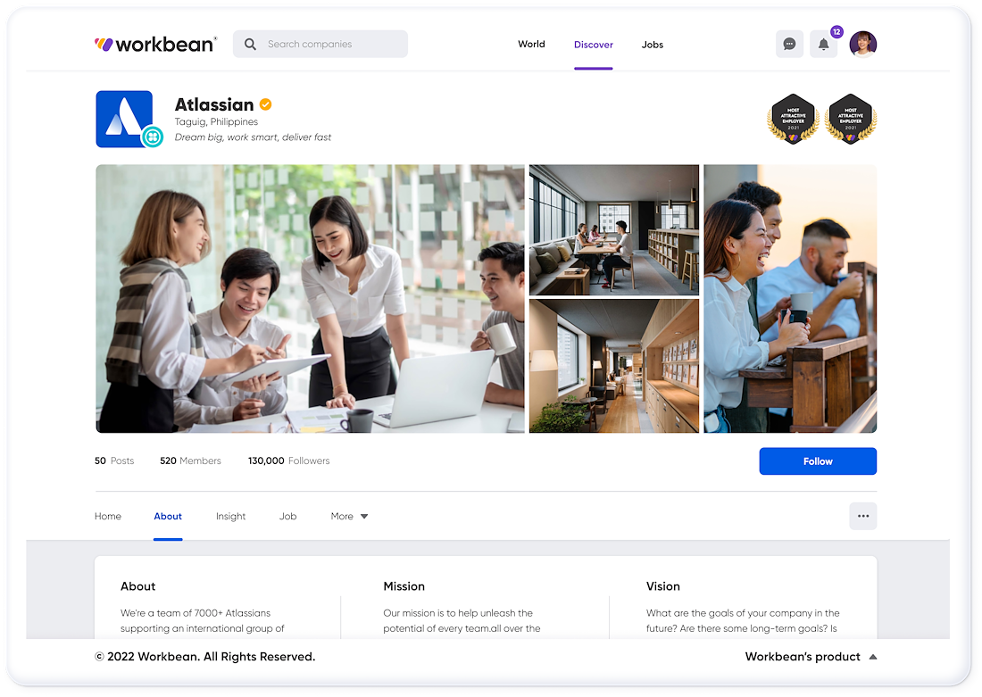Click the search magnifier icon
The height and width of the screenshot is (697, 982).
pyautogui.click(x=250, y=44)
